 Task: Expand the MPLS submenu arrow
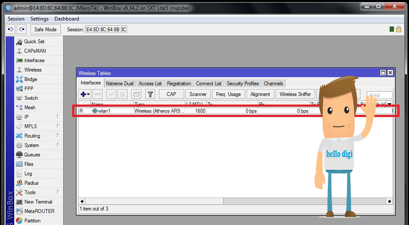coord(58,126)
